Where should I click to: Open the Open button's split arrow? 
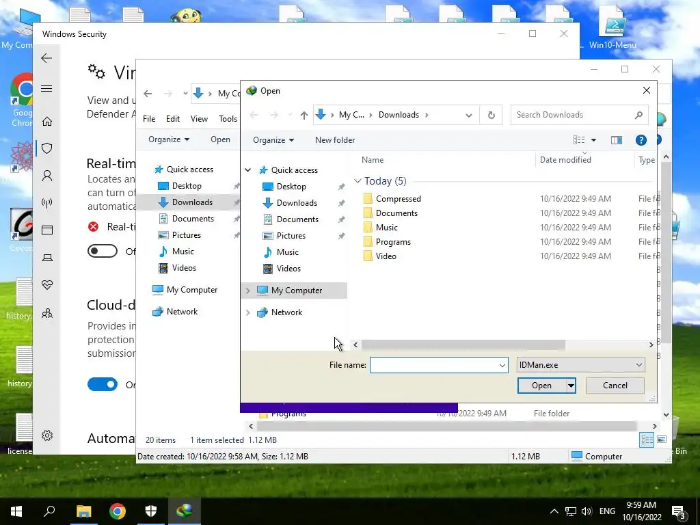pyautogui.click(x=571, y=386)
